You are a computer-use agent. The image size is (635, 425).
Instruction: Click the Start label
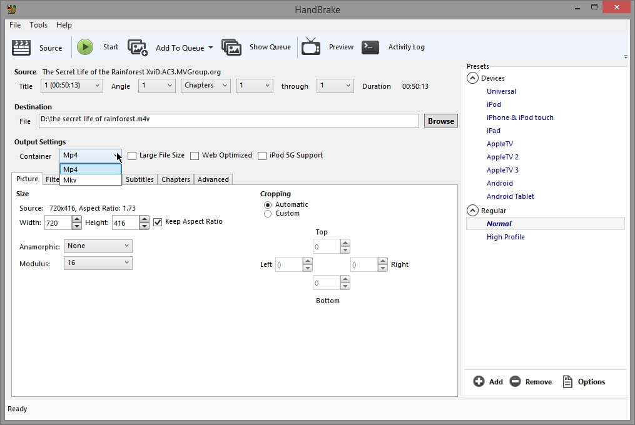click(x=111, y=47)
